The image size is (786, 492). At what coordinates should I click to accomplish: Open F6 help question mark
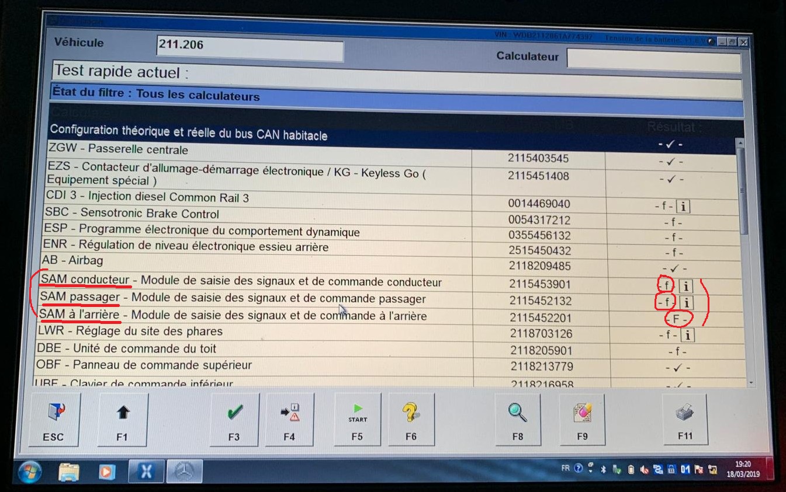click(x=411, y=418)
